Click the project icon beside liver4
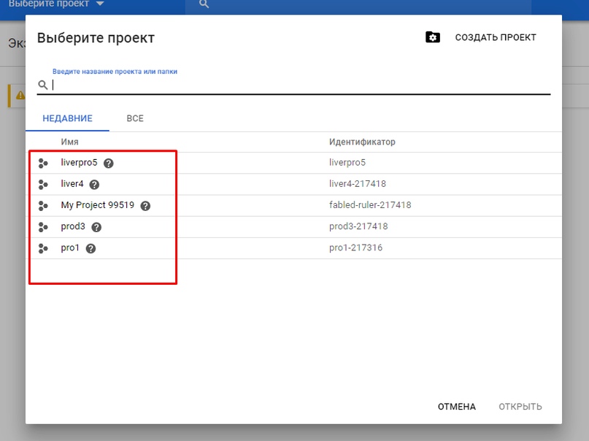 [43, 185]
